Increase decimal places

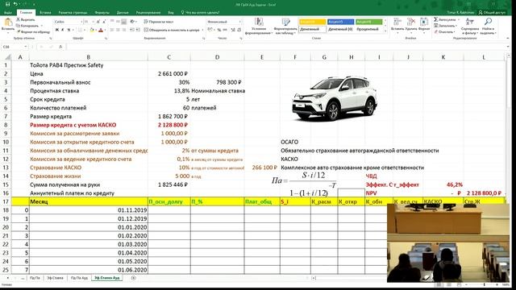coord(233,30)
